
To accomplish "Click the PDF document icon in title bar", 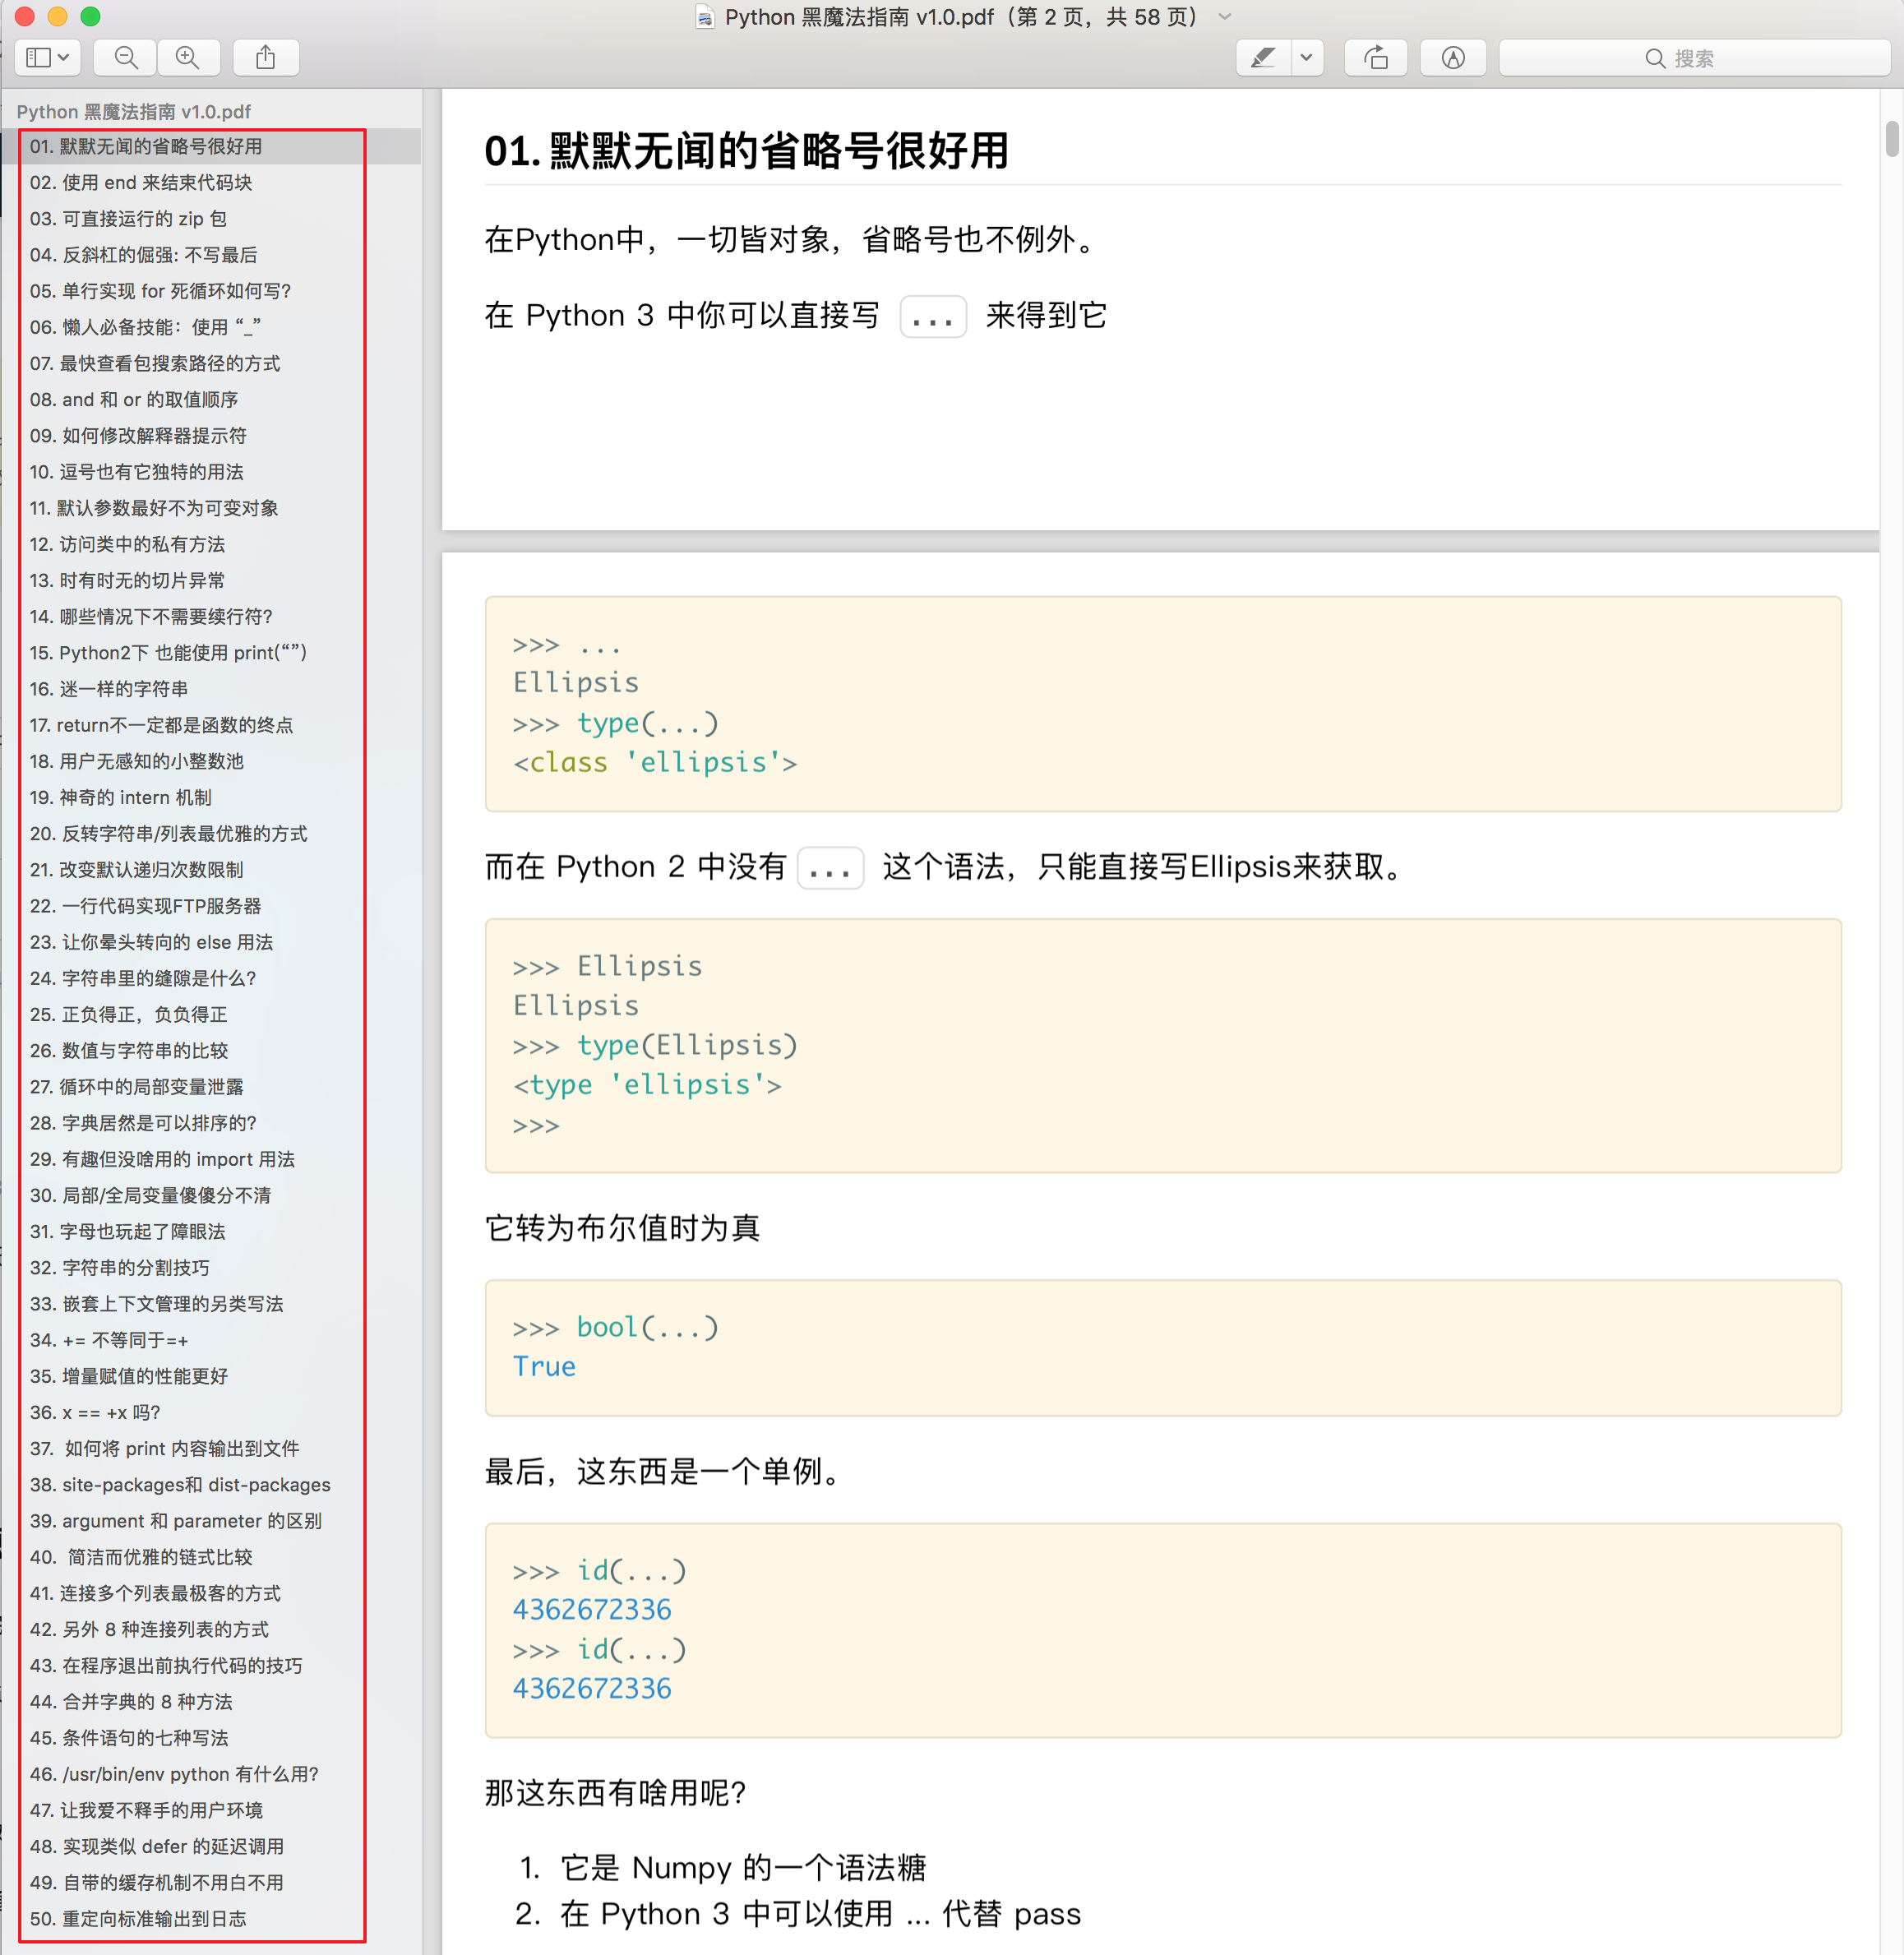I will [705, 17].
